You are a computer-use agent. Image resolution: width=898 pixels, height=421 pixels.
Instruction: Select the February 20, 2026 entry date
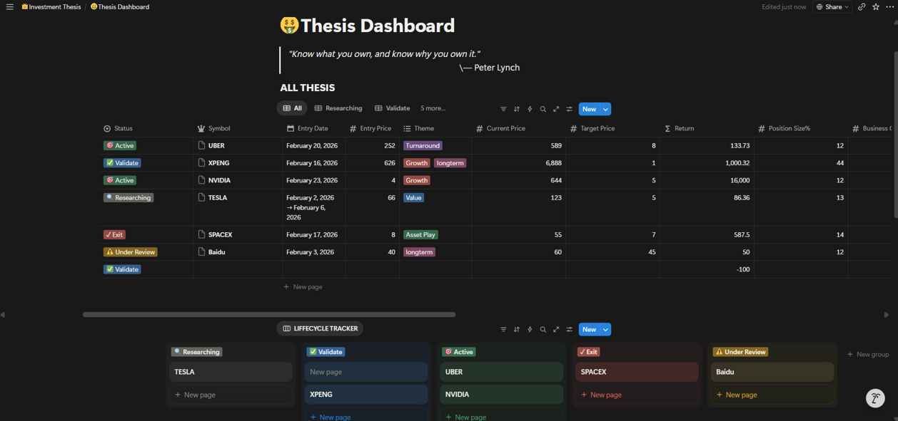(312, 145)
